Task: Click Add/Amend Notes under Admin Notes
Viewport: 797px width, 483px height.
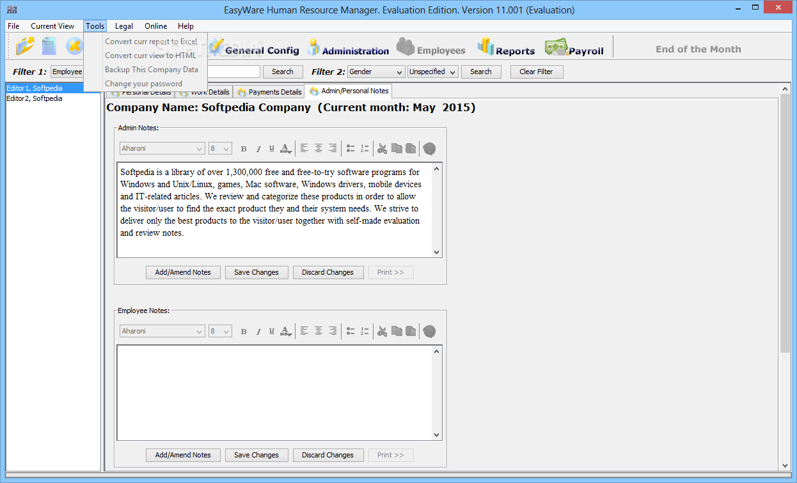Action: coord(183,272)
